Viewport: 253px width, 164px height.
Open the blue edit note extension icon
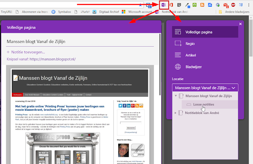(x=210, y=5)
